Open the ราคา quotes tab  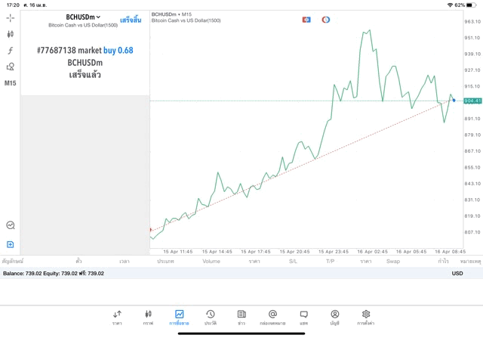117,318
